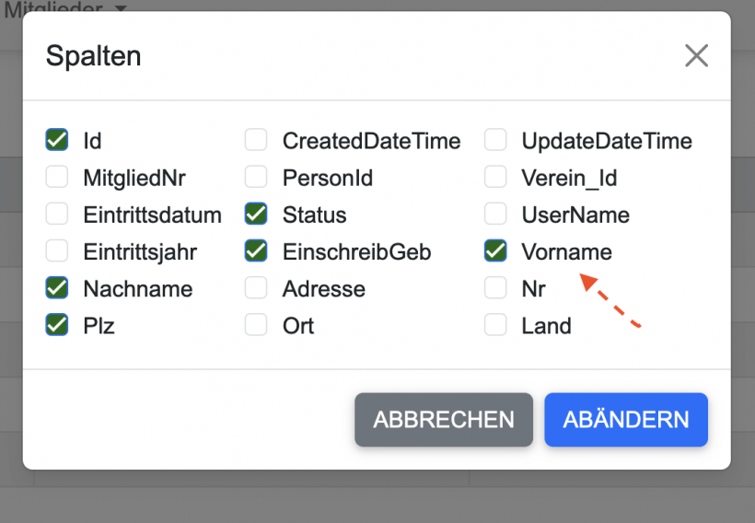Tick the UpdateDateTime checkbox
The image size is (755, 523).
[x=495, y=140]
